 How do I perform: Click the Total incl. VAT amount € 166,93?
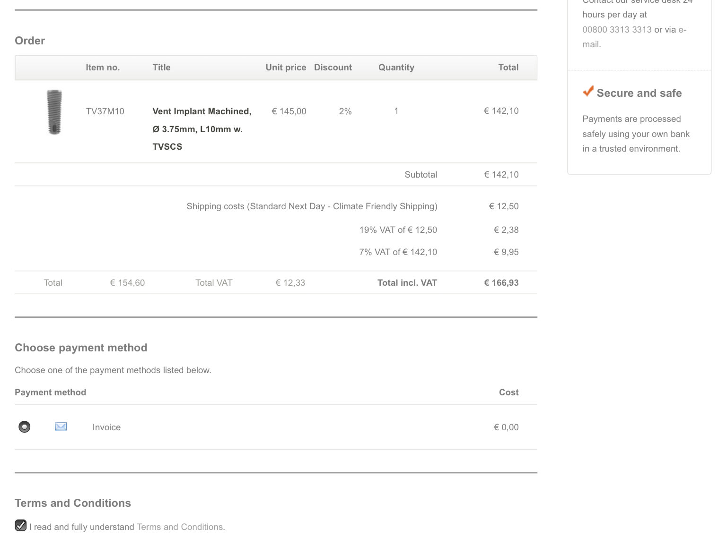[x=501, y=283]
